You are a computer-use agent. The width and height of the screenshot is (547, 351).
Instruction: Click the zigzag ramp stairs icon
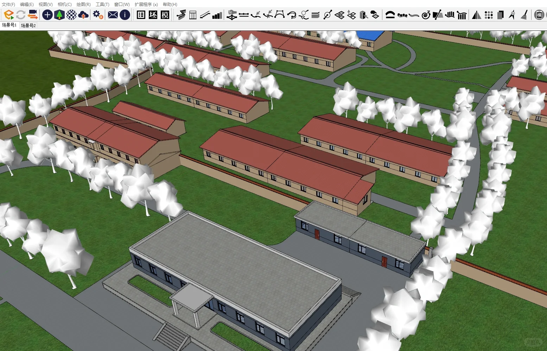pos(181,15)
